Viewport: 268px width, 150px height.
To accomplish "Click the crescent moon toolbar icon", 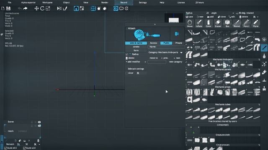I will 126,8.
